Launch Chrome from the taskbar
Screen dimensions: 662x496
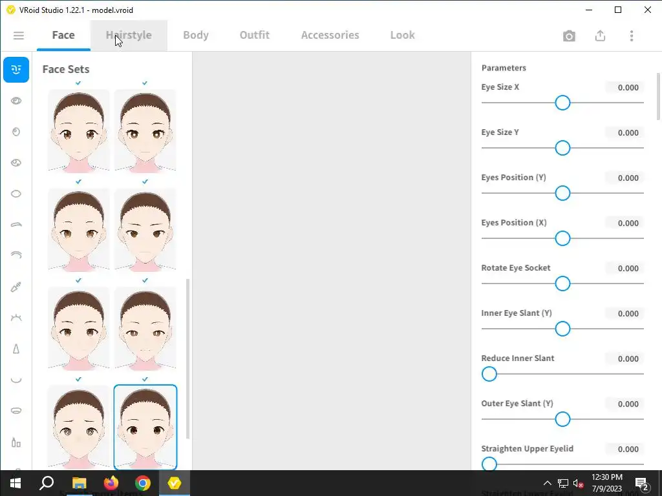click(x=143, y=483)
